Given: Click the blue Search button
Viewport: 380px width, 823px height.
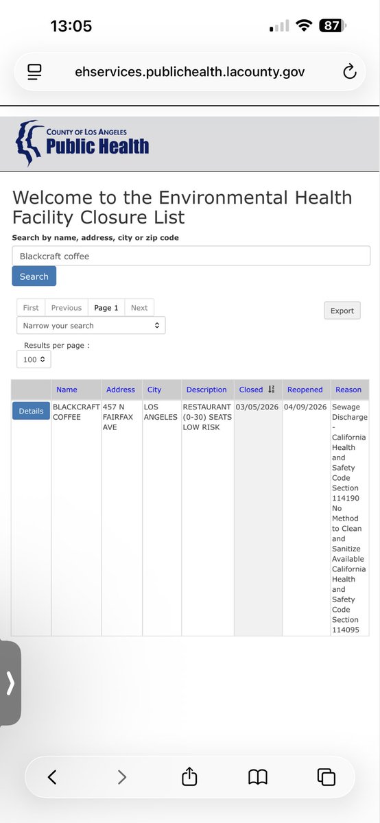Looking at the screenshot, I should tap(34, 276).
